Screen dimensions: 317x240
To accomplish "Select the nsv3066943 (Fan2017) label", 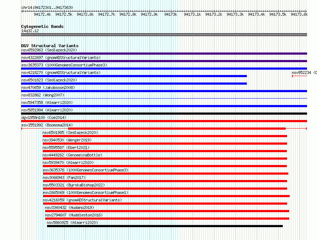I will click(x=64, y=177).
